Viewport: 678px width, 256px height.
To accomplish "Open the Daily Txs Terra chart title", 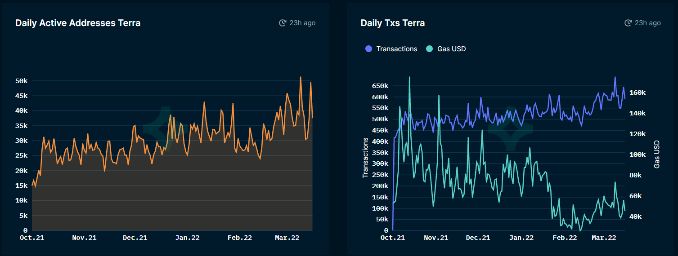I will [392, 23].
